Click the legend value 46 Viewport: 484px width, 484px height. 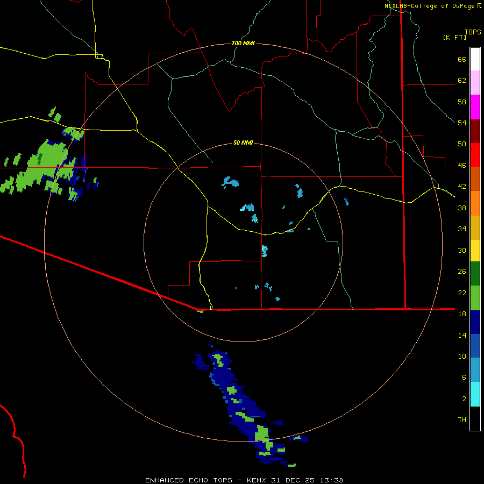click(x=462, y=166)
